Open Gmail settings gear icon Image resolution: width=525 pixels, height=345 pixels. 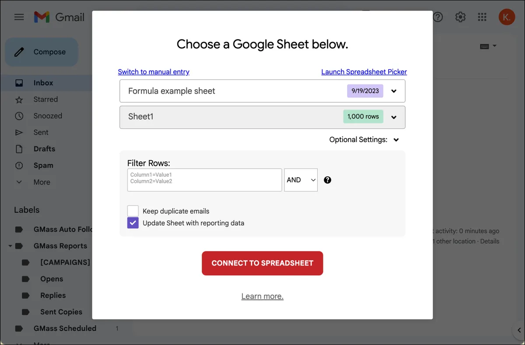[x=460, y=17]
